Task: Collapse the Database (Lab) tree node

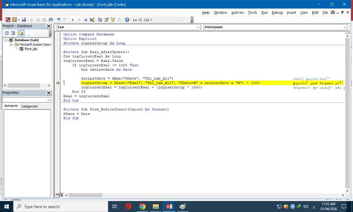Action: 6,40
